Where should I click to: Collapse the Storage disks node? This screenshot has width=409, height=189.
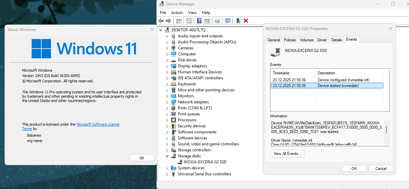167,156
